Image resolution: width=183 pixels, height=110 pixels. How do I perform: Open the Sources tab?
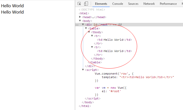pos(133,4)
